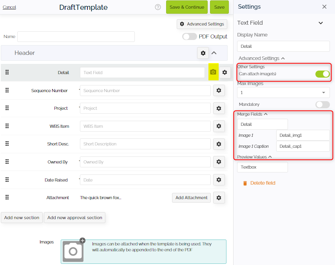Disable Can attach image(s) switch

tap(322, 74)
